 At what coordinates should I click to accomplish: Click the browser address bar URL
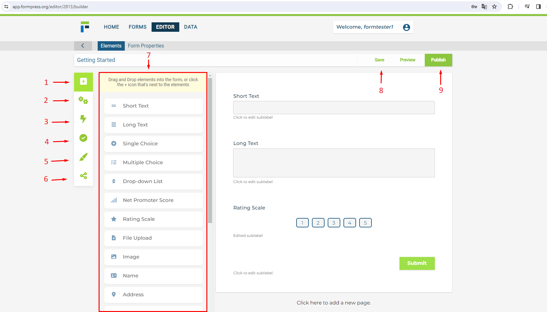50,7
